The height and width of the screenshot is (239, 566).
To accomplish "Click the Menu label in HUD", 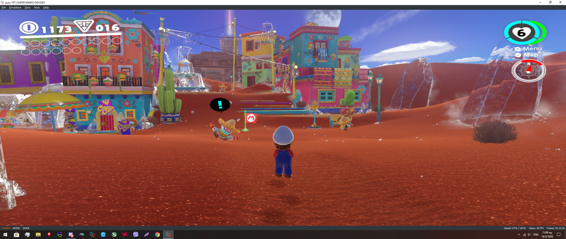I will [532, 49].
